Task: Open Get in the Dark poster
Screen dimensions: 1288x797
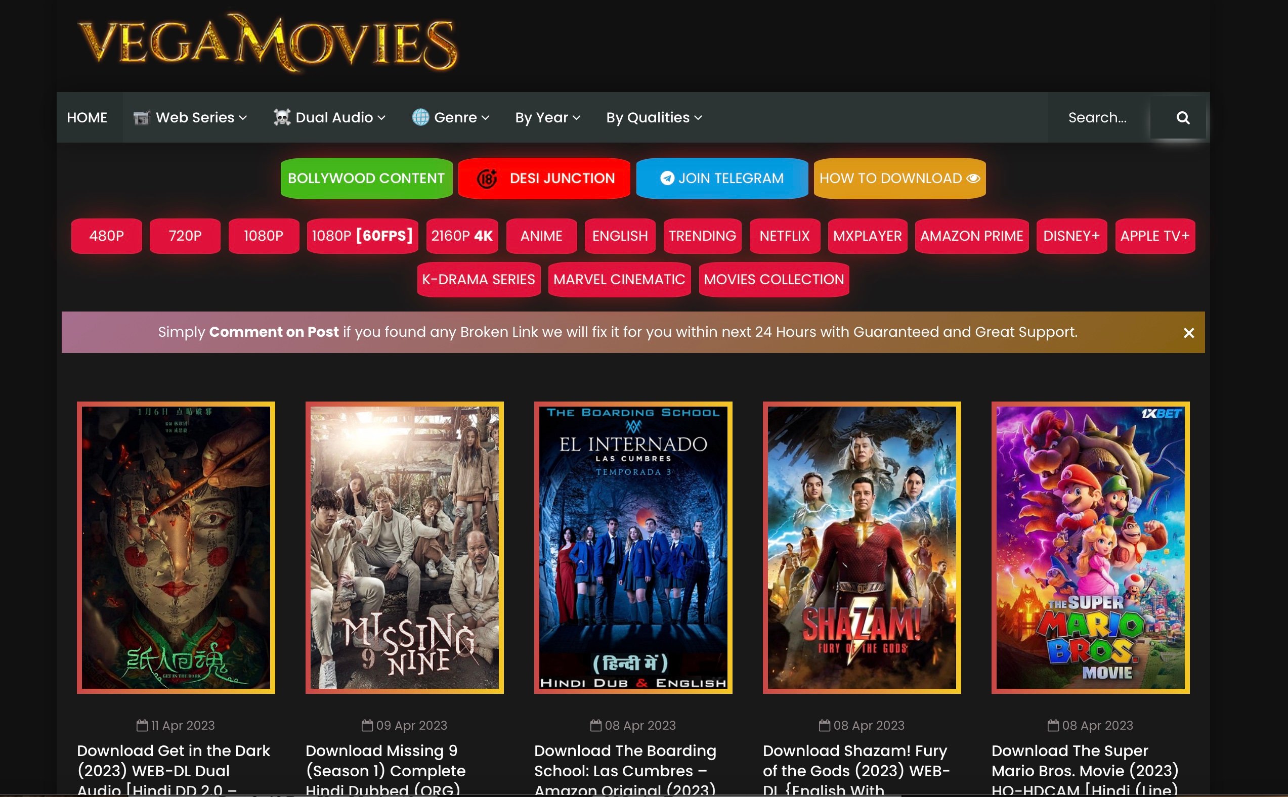Action: click(x=176, y=548)
